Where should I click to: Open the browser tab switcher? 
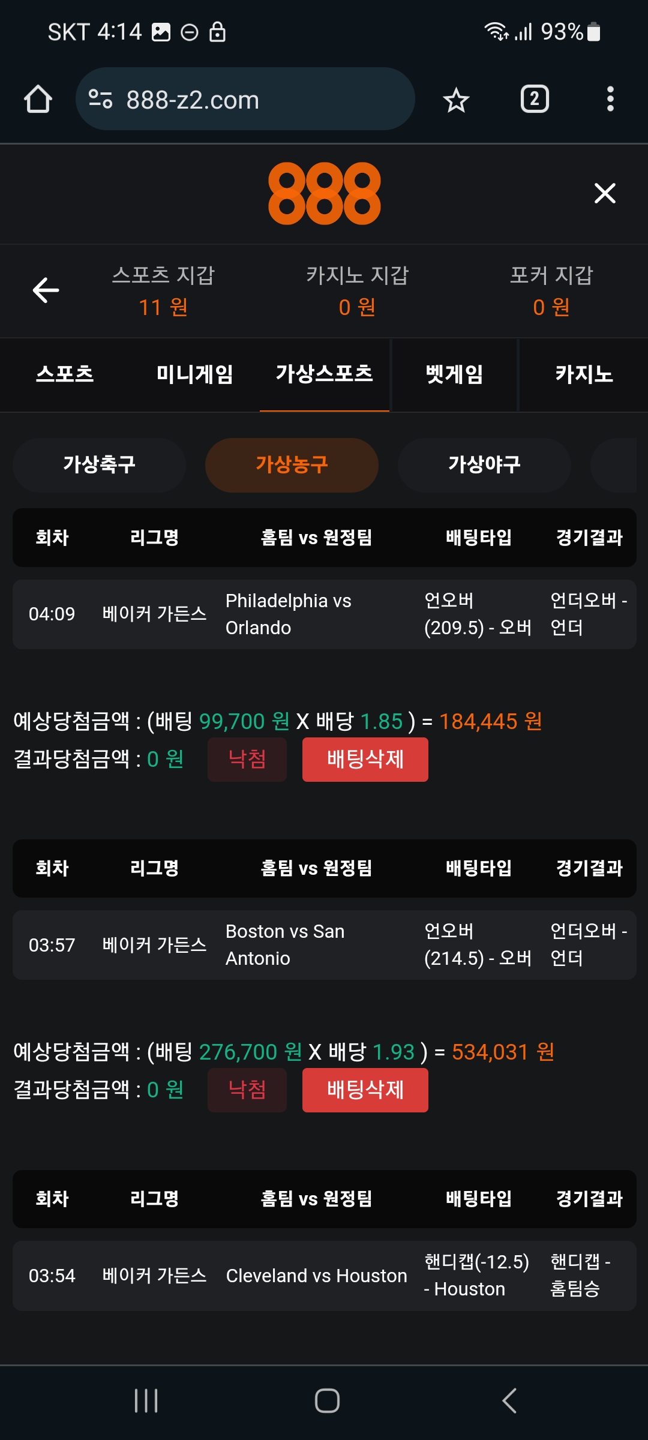(x=535, y=99)
